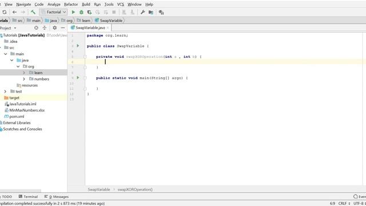
Task: Click the src breadcrumb in navigation bar
Action: point(18,21)
